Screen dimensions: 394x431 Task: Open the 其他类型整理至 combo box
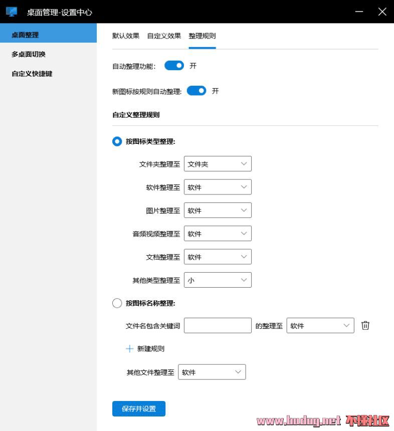218,280
